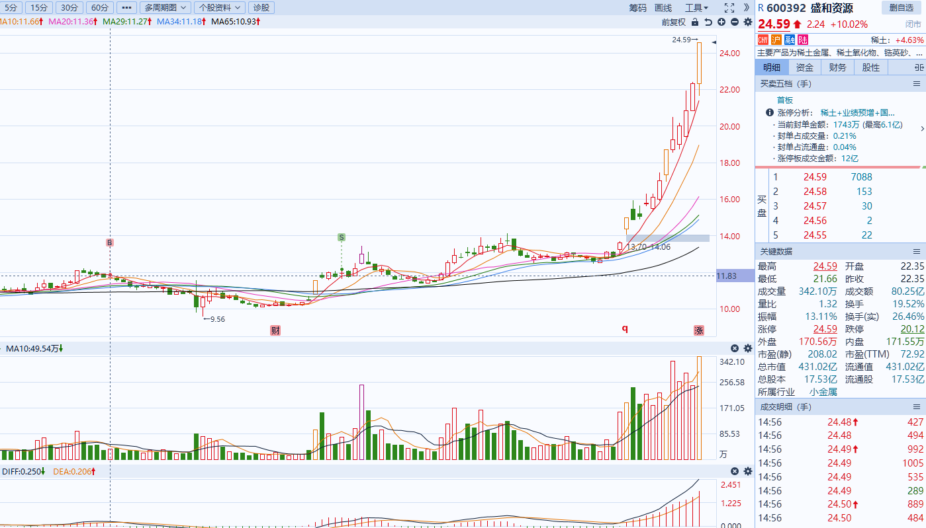Zoom out K-line chart with minus icon
This screenshot has width=926, height=528.
[x=735, y=22]
